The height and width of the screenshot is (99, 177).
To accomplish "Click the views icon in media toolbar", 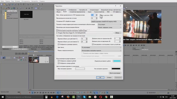I will coord(36,8).
